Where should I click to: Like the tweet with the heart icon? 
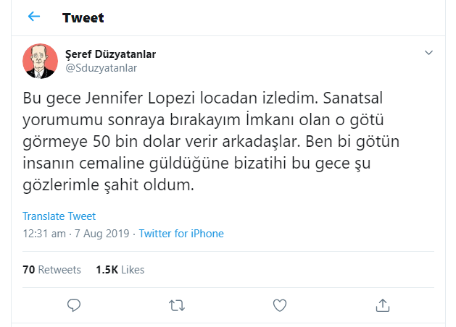pyautogui.click(x=279, y=305)
